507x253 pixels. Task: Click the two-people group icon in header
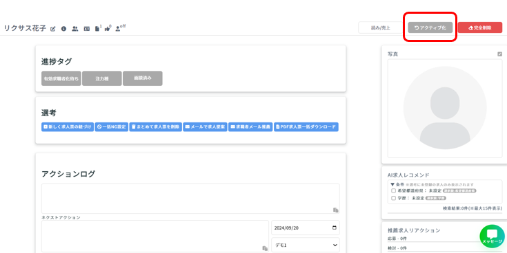75,29
